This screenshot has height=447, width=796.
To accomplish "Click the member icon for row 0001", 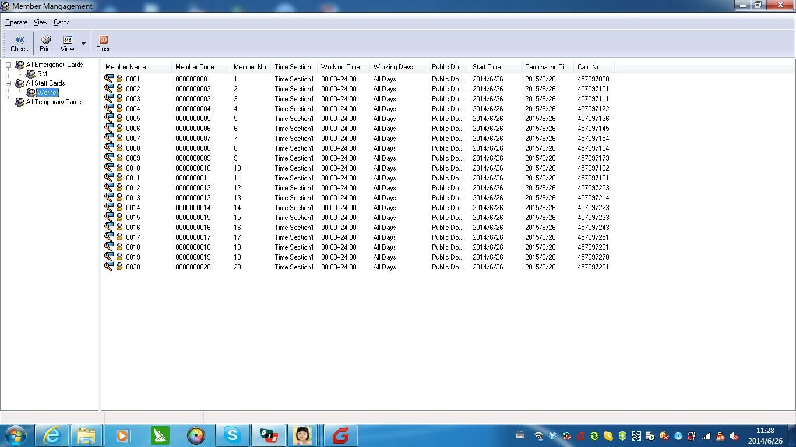I will click(x=119, y=79).
